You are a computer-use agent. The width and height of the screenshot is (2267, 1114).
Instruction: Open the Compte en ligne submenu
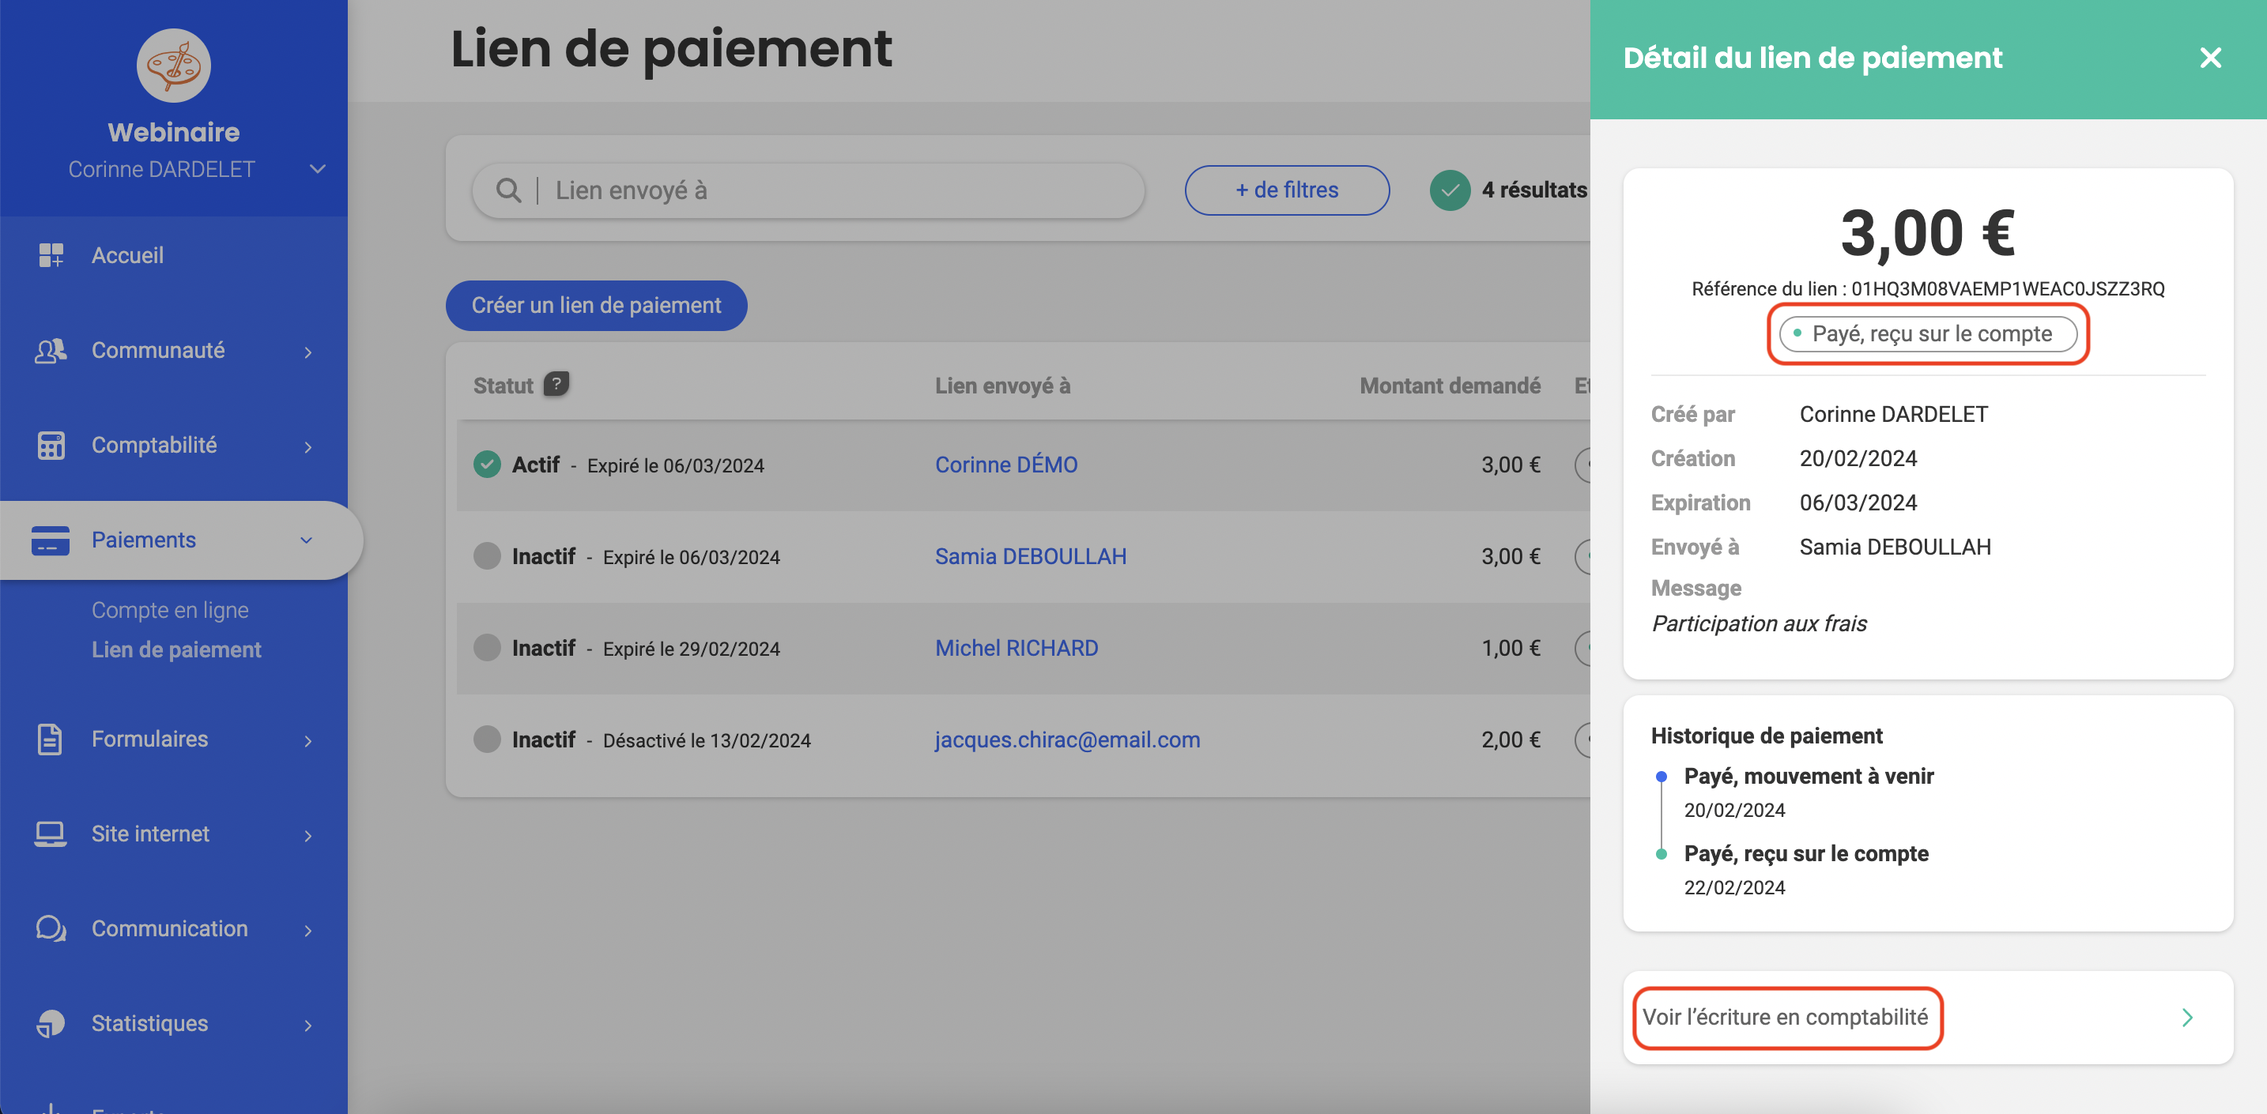coord(170,610)
